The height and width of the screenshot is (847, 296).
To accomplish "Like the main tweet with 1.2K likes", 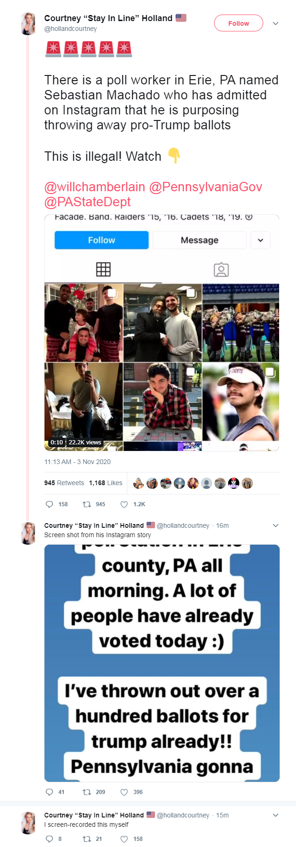I will point(124,504).
